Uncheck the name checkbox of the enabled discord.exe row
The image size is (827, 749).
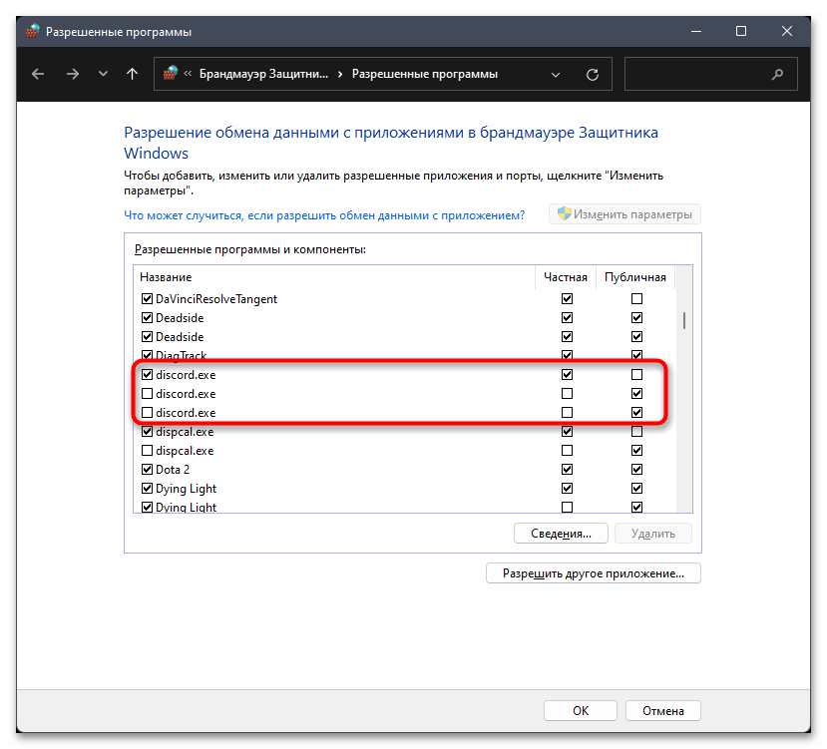click(x=148, y=375)
